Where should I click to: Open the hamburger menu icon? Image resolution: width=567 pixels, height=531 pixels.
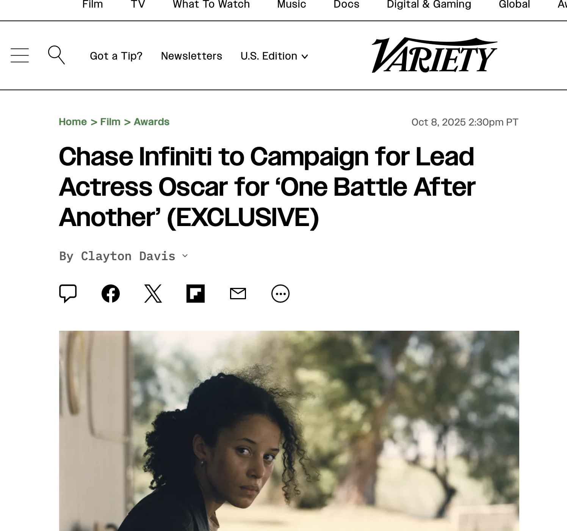click(20, 55)
